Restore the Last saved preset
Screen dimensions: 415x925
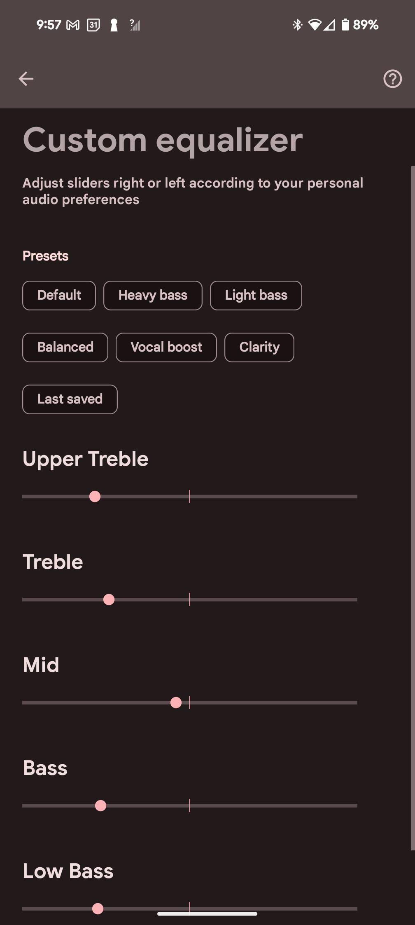tap(70, 399)
